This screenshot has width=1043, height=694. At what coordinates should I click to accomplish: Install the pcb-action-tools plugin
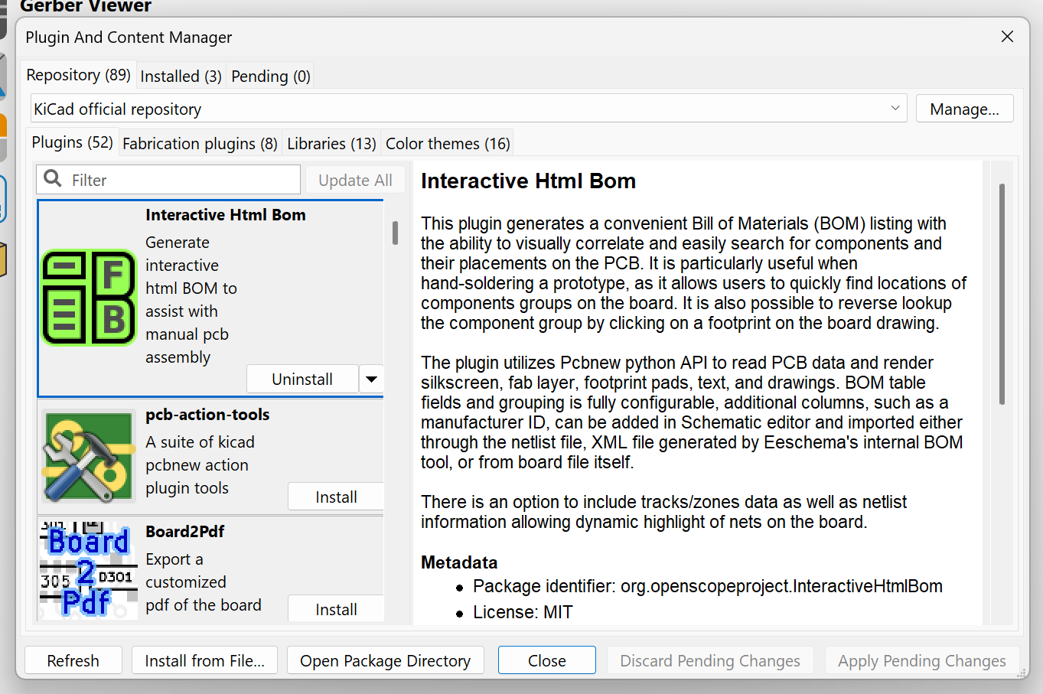point(336,497)
